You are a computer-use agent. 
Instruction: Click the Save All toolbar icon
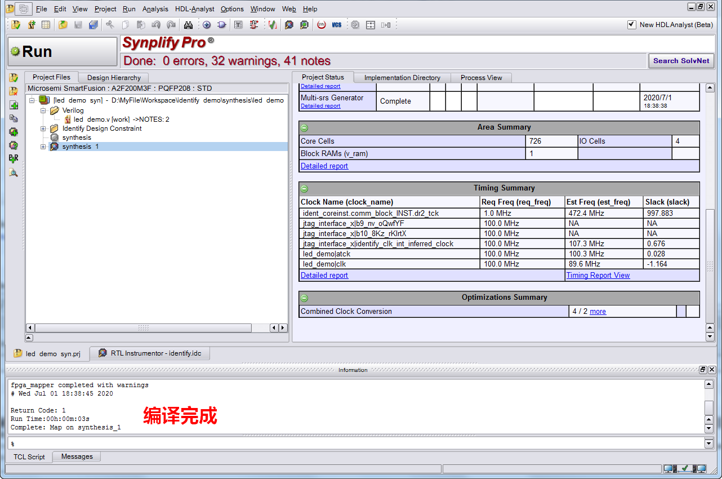click(93, 25)
